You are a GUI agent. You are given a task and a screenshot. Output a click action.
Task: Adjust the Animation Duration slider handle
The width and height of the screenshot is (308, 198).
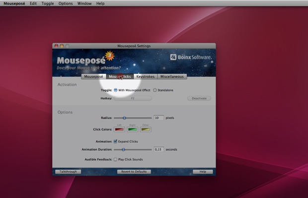click(x=123, y=149)
